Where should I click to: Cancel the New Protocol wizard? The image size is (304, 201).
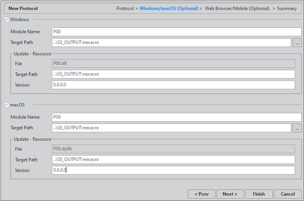click(x=288, y=194)
